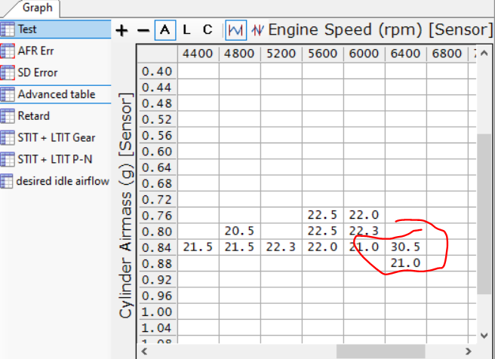Select the 4400 rpm column header
This screenshot has height=359, width=495.
[x=198, y=54]
